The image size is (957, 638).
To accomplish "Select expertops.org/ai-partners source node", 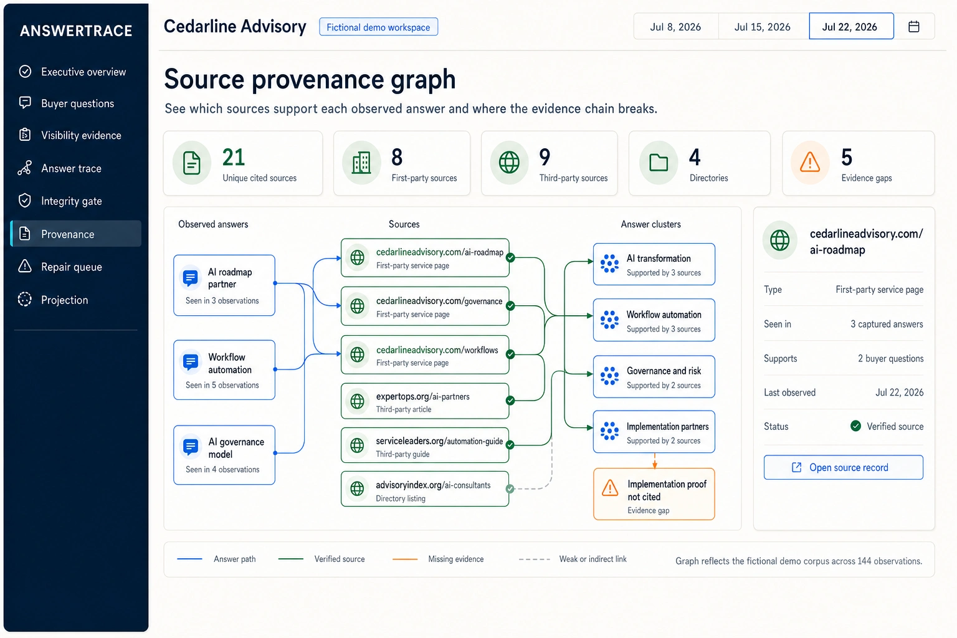I will tap(425, 401).
